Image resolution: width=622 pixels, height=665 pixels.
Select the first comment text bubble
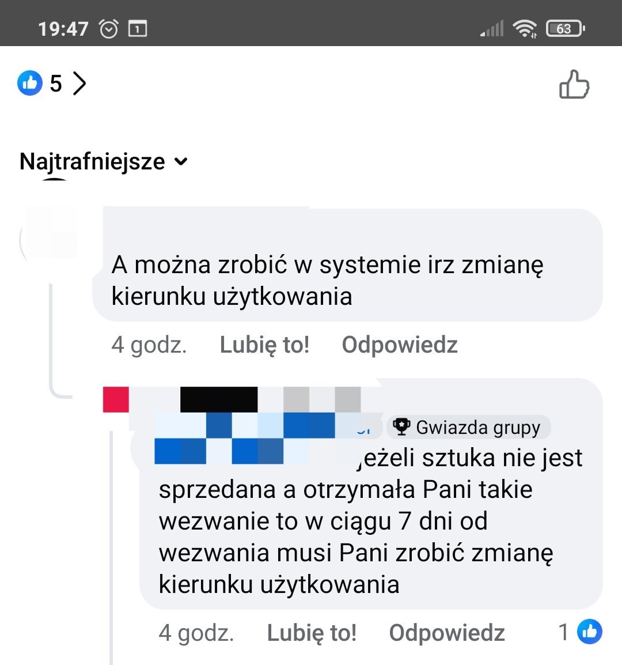pos(348,265)
